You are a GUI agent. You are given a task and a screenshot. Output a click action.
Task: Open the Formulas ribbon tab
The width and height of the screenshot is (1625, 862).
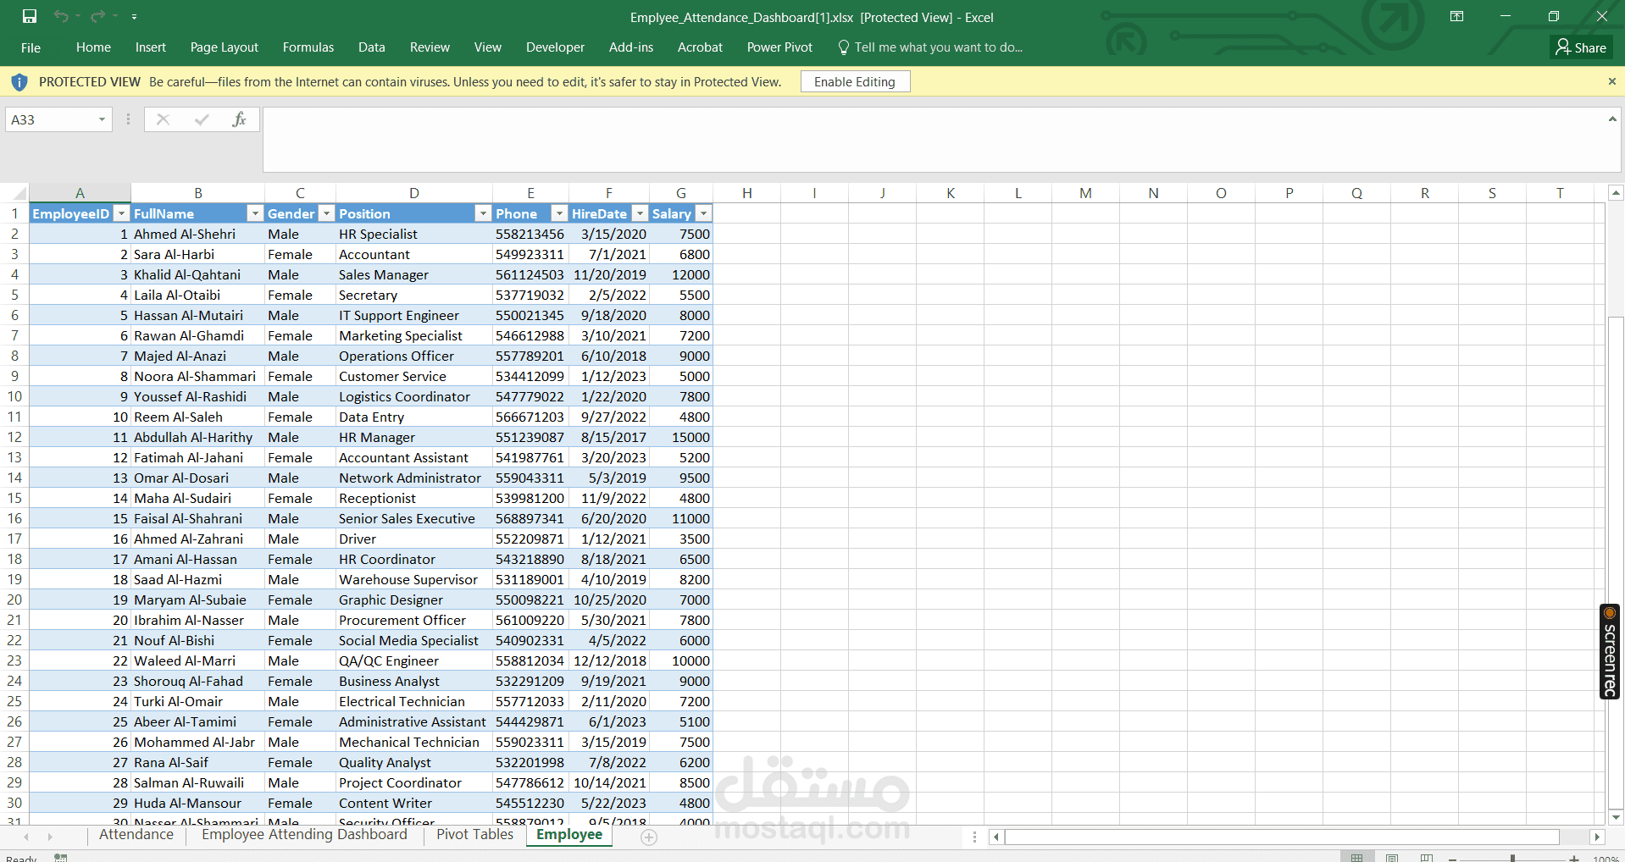tap(308, 47)
